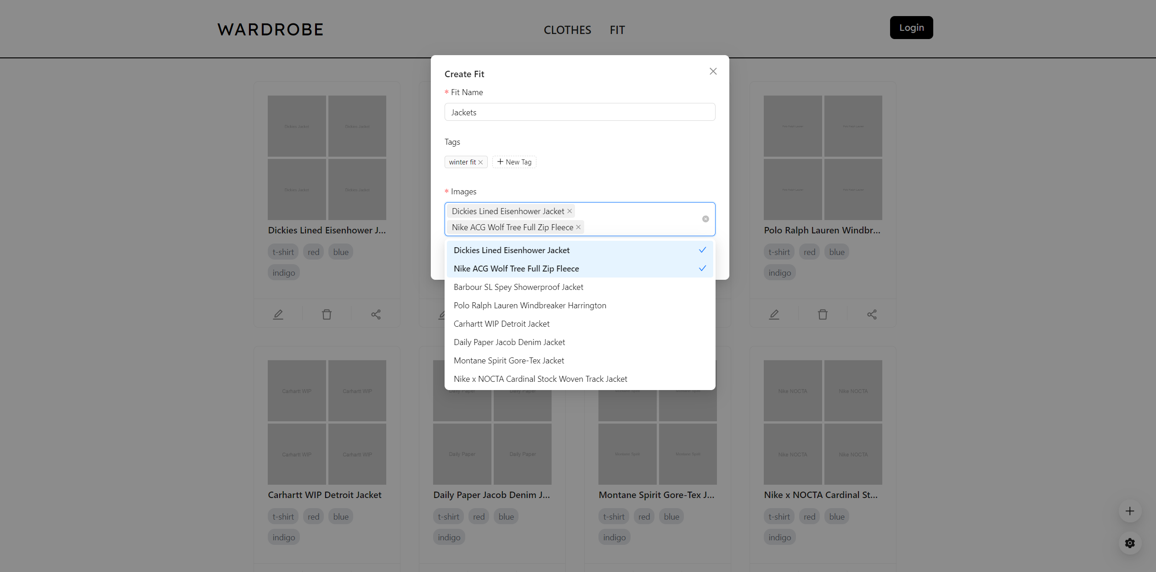Share the Polo Ralph Lauren card
This screenshot has width=1156, height=572.
[872, 314]
